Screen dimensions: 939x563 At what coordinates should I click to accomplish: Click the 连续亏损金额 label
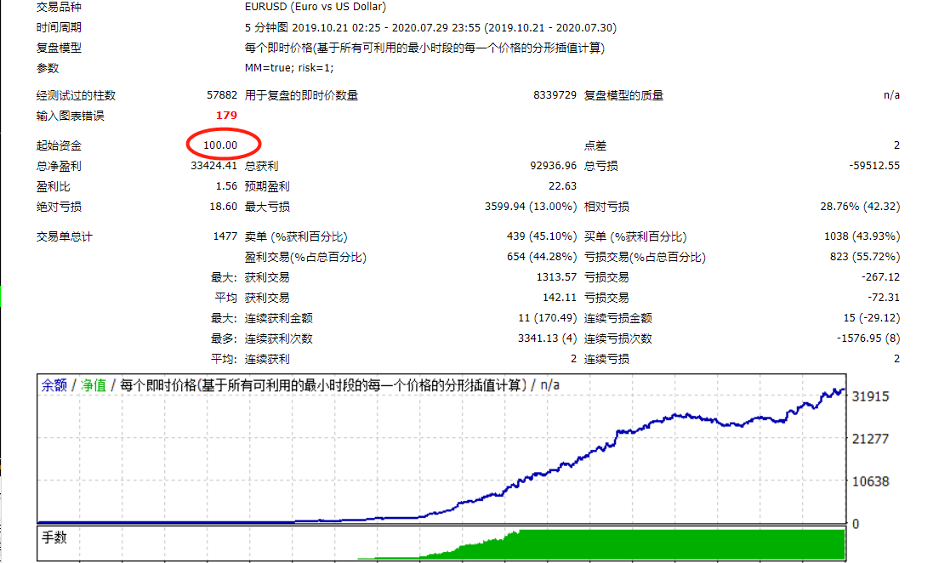click(618, 318)
